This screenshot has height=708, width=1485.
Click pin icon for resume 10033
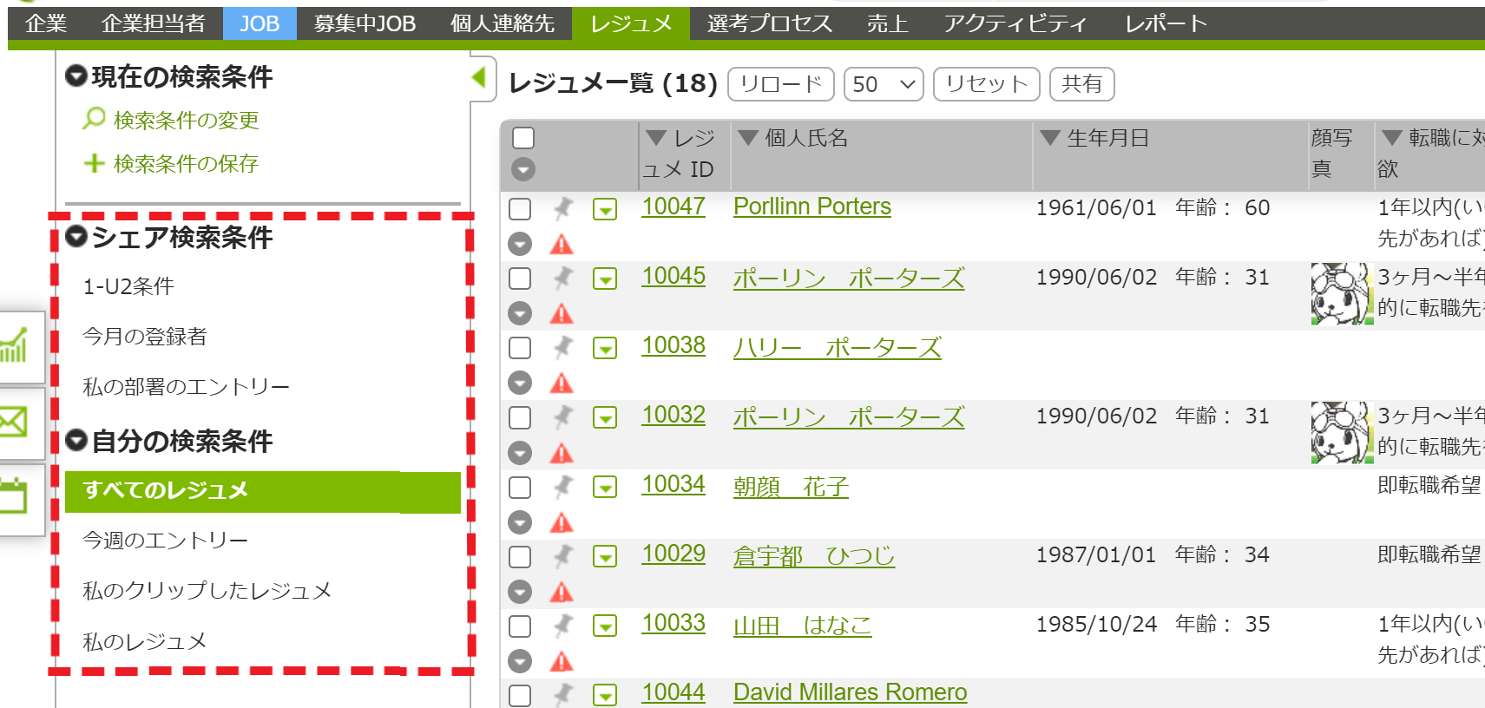pos(563,625)
